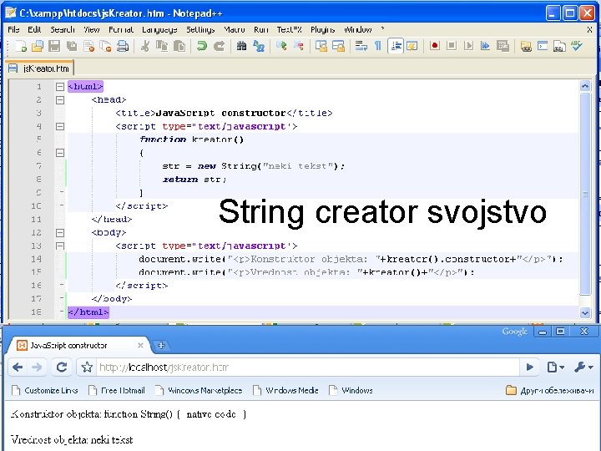Click the Zoom Out toolbar icon
Viewport: 601px width, 451px height.
[x=299, y=47]
